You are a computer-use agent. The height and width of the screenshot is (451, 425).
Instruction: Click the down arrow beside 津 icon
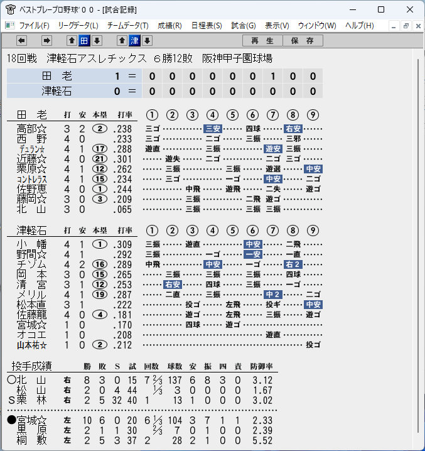coord(148,41)
